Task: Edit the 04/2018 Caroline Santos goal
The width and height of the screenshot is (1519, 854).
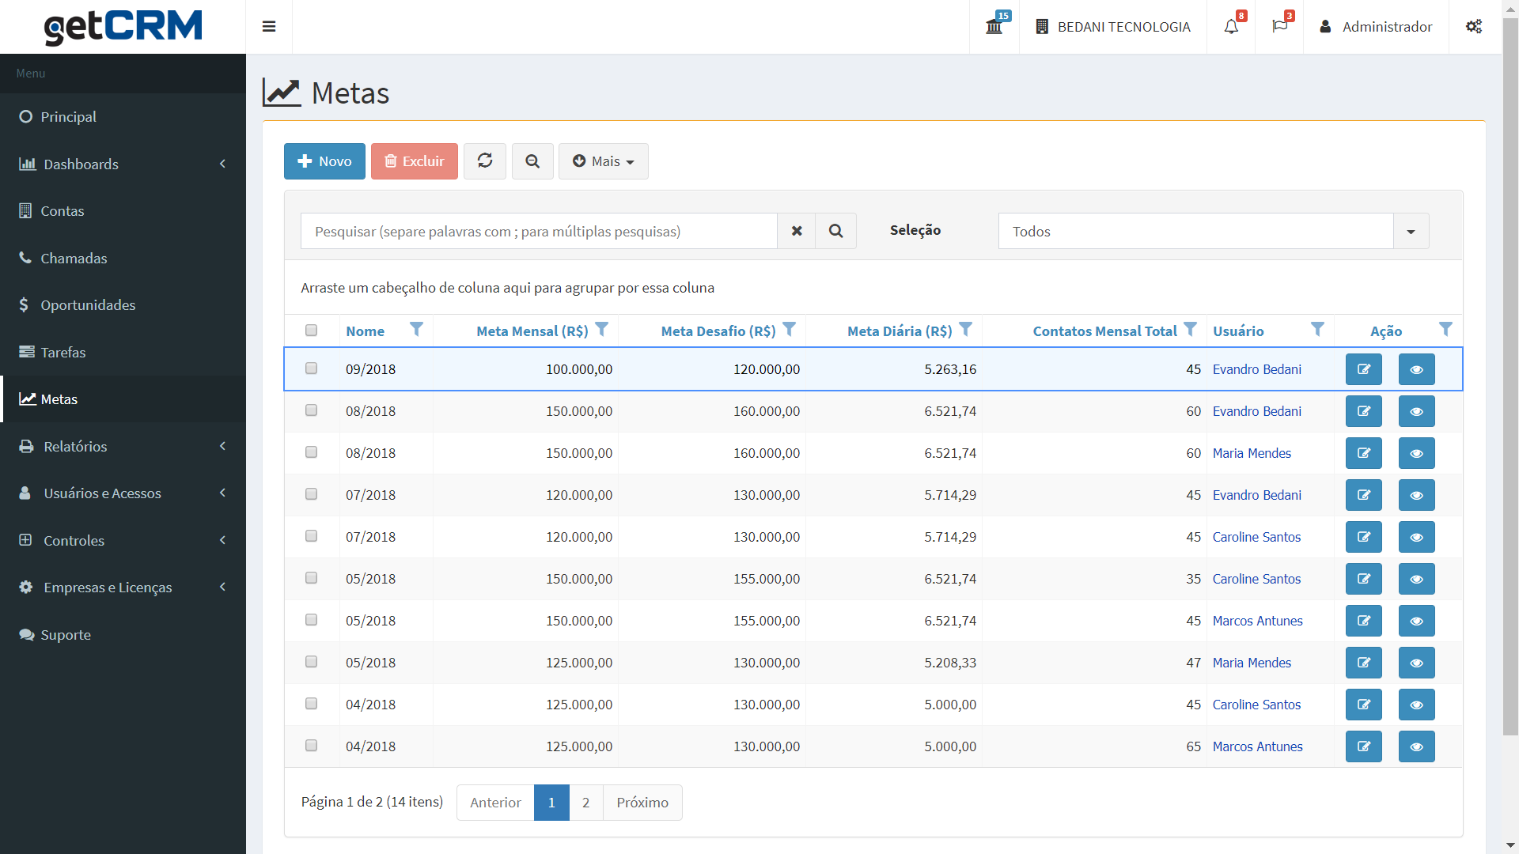Action: click(1364, 705)
